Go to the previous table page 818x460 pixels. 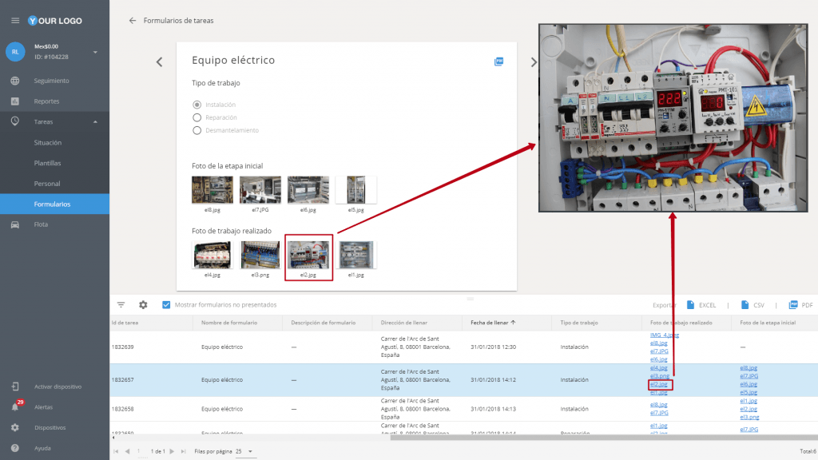click(127, 451)
